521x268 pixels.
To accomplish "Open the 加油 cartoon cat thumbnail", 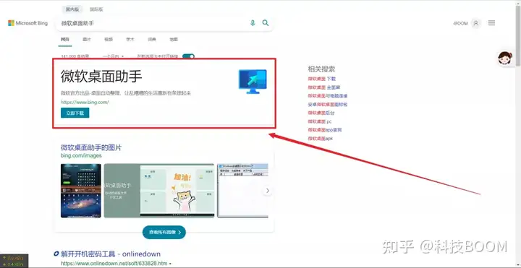I will tap(159, 191).
